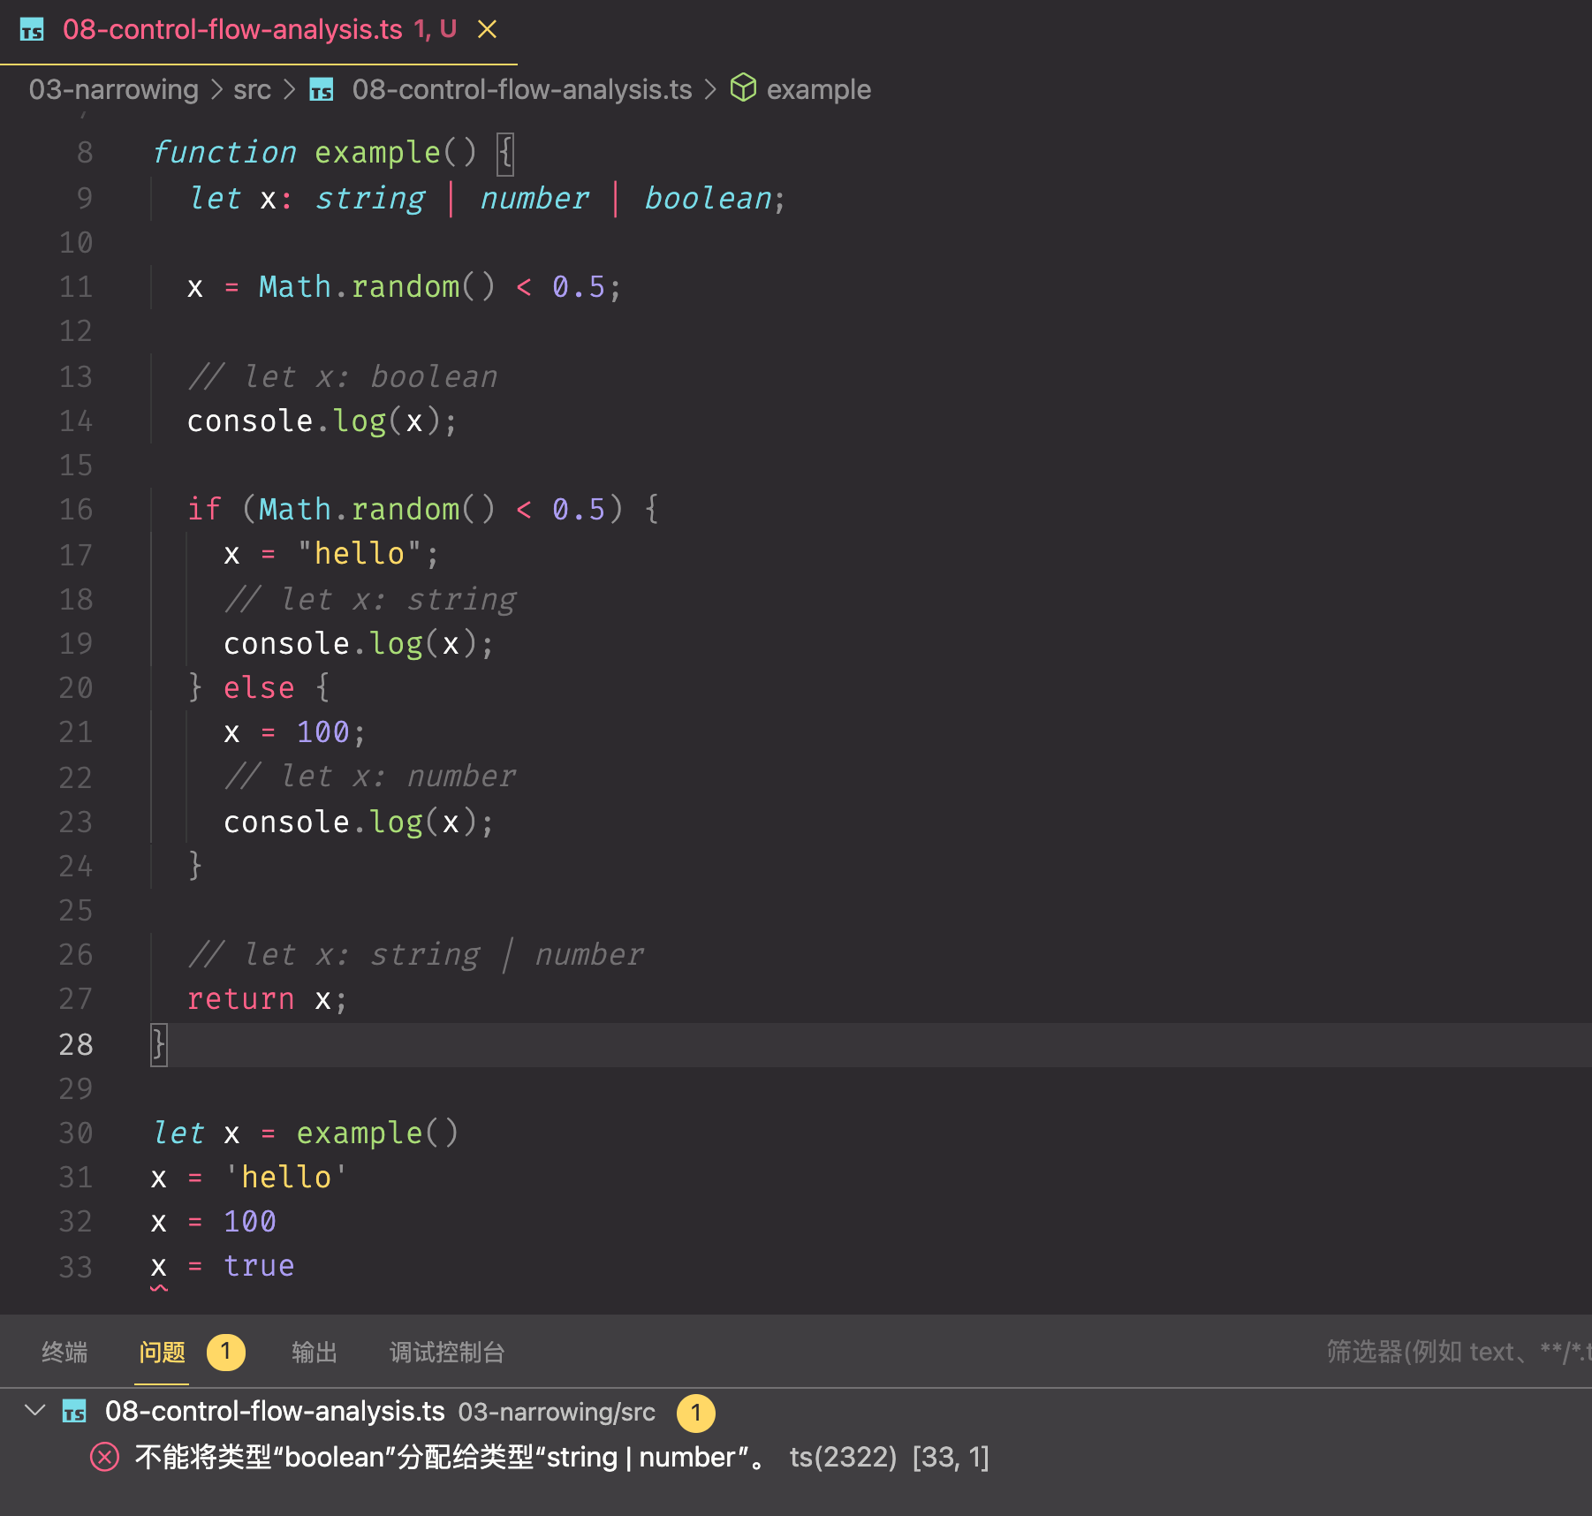
Task: Click the value 100 on line 21
Action: 323,731
